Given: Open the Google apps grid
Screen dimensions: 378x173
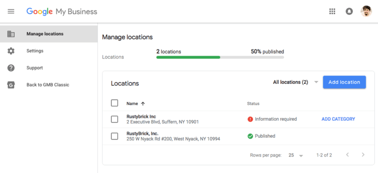Looking at the screenshot, I should [x=332, y=11].
